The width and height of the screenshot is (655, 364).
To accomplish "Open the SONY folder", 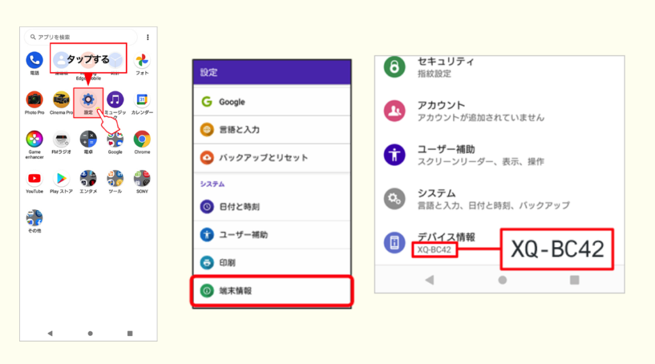I will (x=142, y=179).
